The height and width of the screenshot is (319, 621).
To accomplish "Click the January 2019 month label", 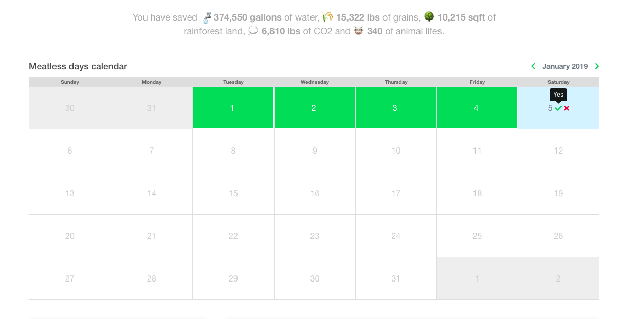I will 565,66.
